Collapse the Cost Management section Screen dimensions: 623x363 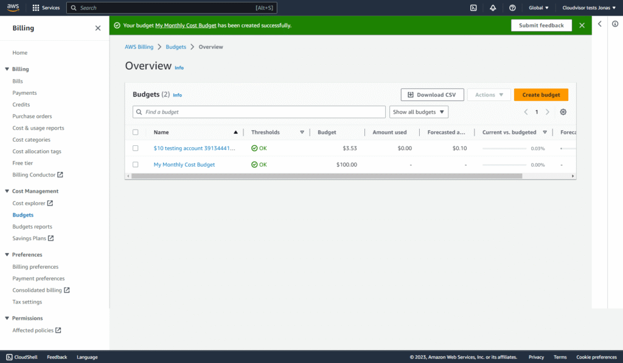coord(7,191)
